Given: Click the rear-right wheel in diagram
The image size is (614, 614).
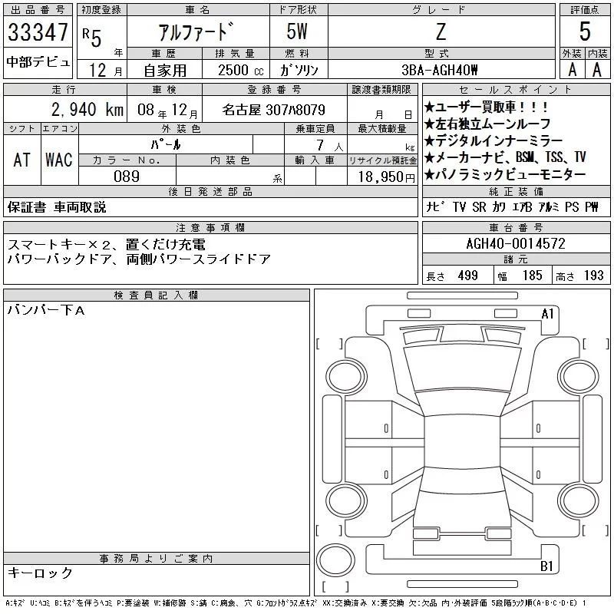Looking at the screenshot, I should tap(579, 500).
